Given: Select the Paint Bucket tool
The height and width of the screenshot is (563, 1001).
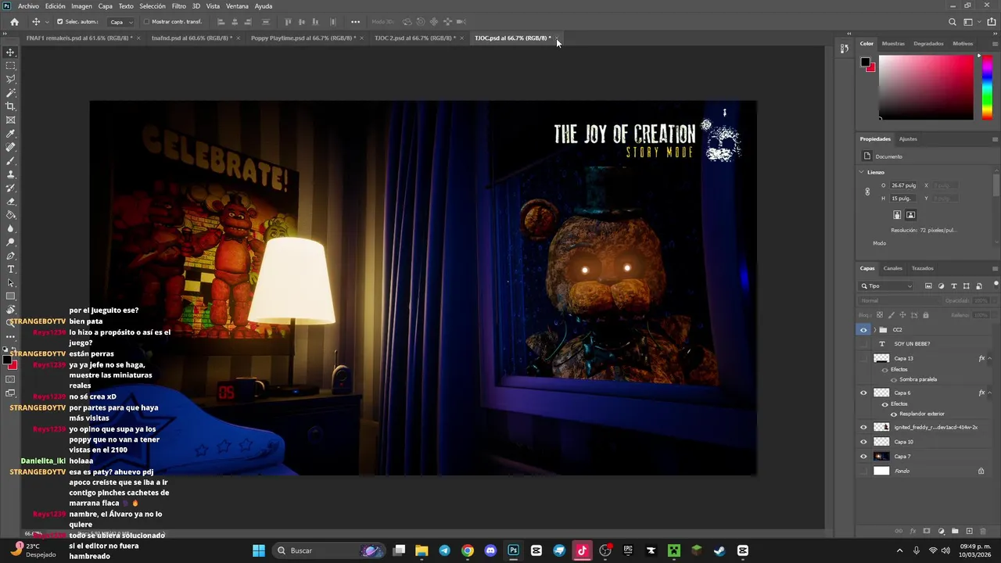Looking at the screenshot, I should pos(10,215).
